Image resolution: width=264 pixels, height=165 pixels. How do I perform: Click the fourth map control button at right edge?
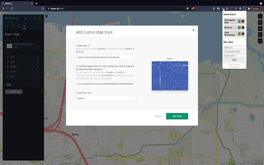click(260, 35)
